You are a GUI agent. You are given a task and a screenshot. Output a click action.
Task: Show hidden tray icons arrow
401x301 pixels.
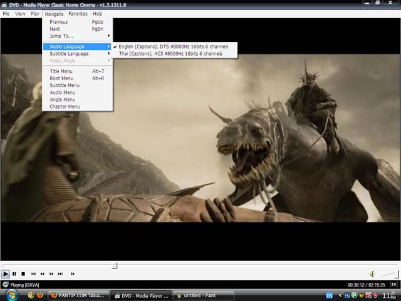(x=340, y=295)
